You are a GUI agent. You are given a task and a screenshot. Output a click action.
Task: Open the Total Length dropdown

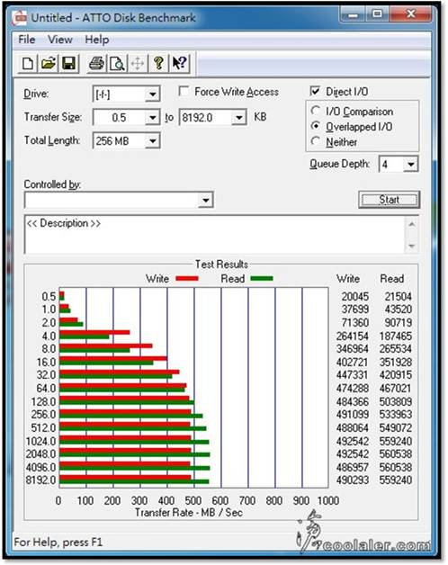pos(153,141)
